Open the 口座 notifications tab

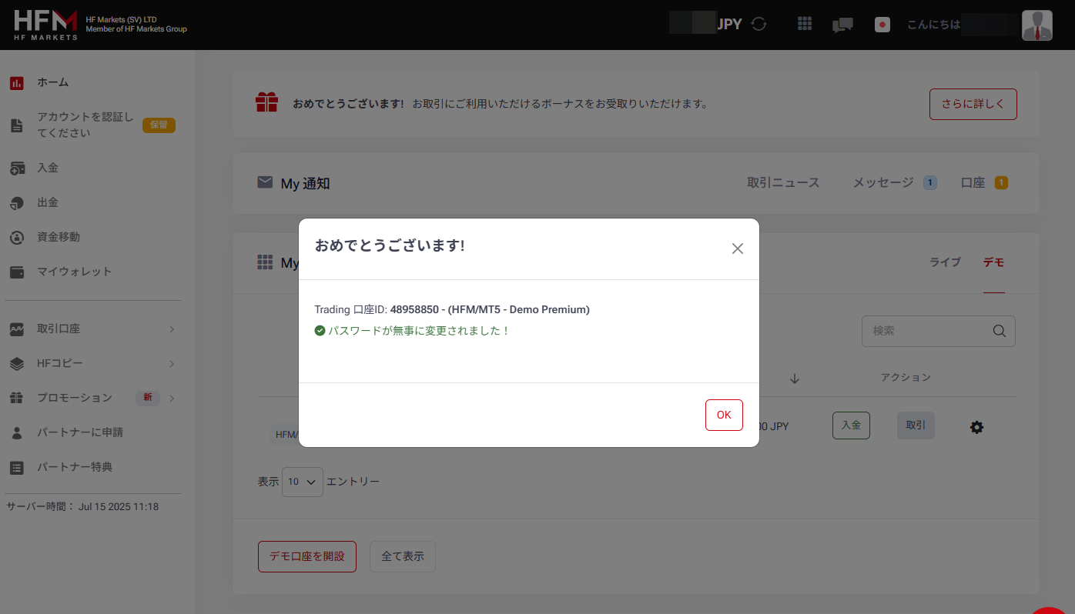point(973,182)
